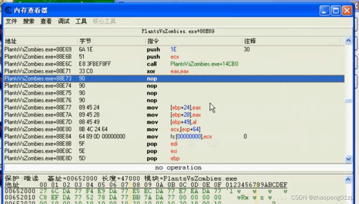Open the 查看 menu
This screenshot has height=204, width=359.
(46, 21)
